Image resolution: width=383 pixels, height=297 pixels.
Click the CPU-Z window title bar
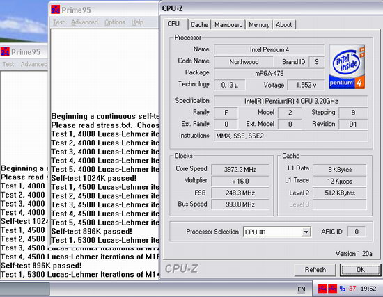click(271, 8)
